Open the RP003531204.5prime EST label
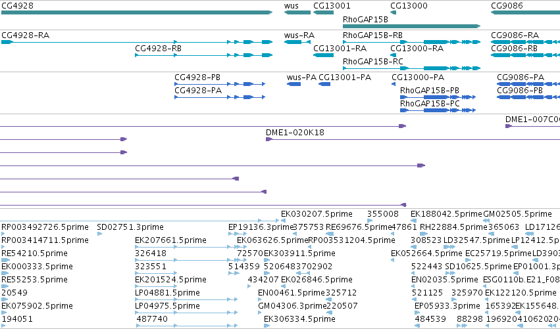 351,240
